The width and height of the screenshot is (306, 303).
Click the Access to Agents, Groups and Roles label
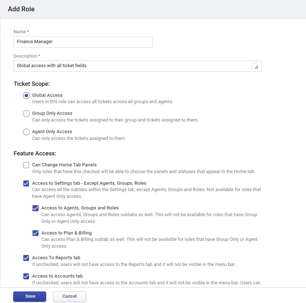click(80, 208)
